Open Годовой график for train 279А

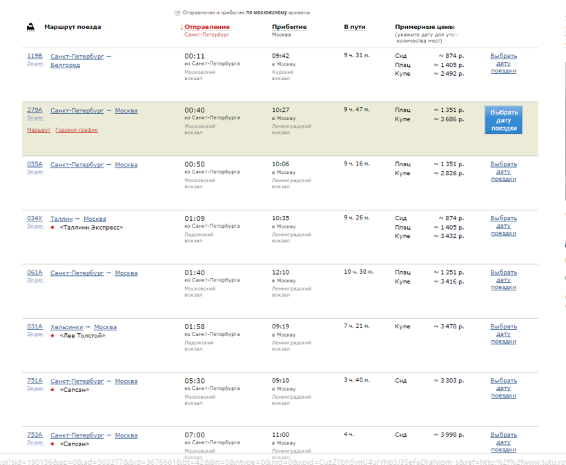pyautogui.click(x=77, y=130)
